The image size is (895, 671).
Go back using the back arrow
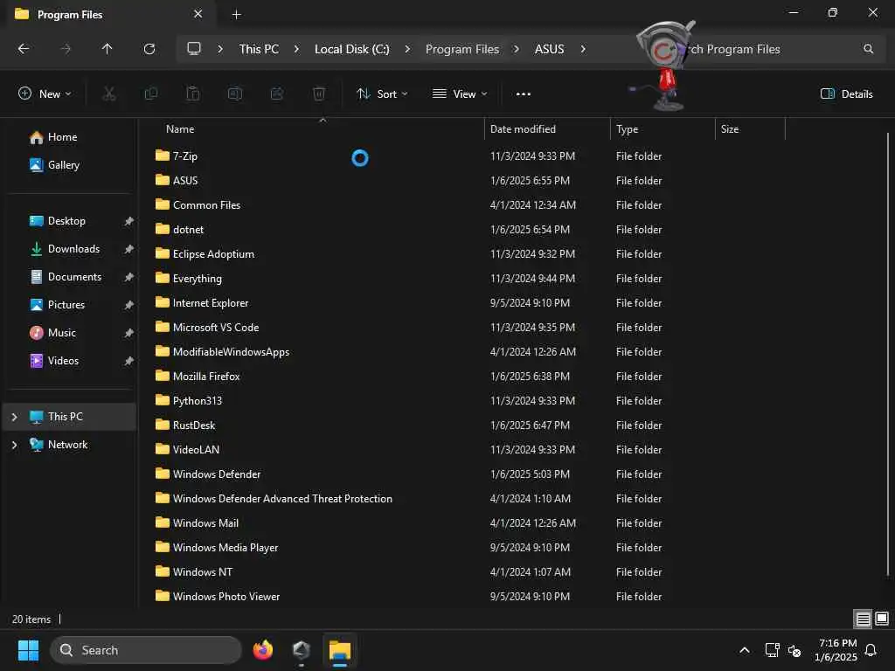tap(24, 49)
